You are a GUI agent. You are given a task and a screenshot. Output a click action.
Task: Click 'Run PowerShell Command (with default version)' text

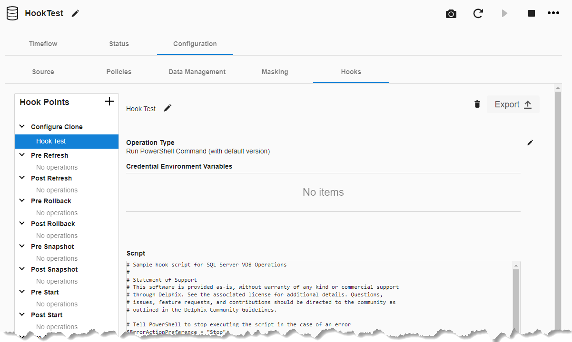coord(198,151)
